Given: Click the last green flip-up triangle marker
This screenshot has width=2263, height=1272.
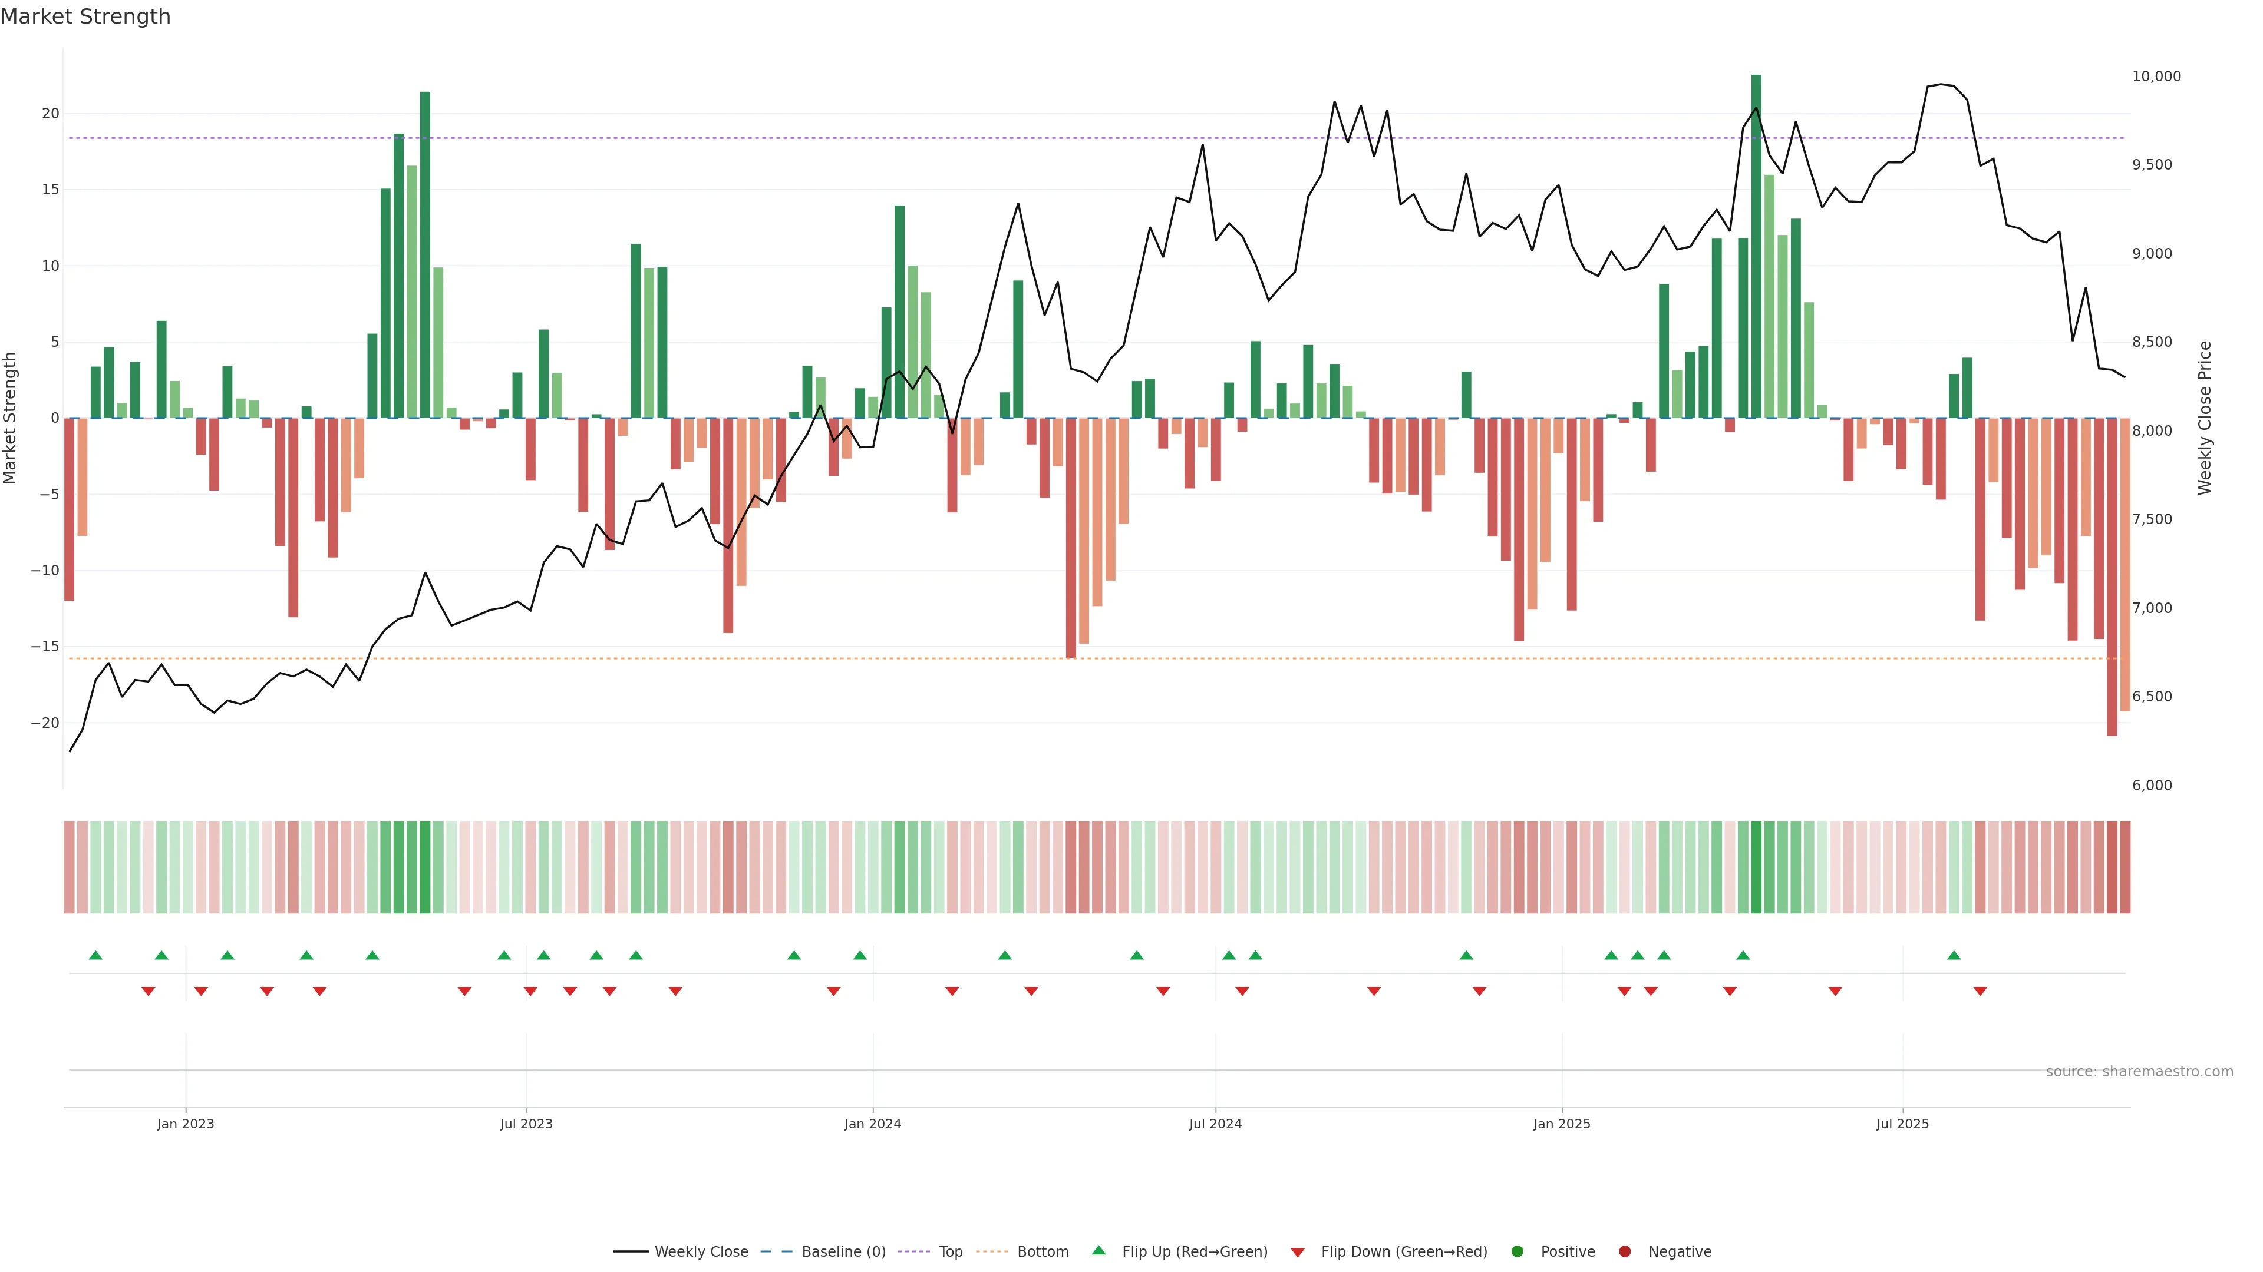Looking at the screenshot, I should (x=1954, y=955).
